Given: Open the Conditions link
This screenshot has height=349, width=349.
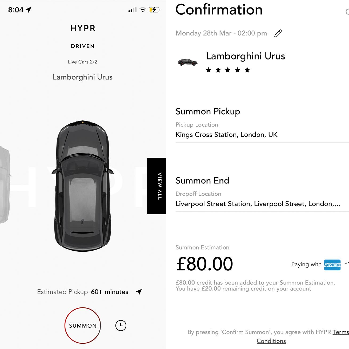Looking at the screenshot, I should click(271, 341).
